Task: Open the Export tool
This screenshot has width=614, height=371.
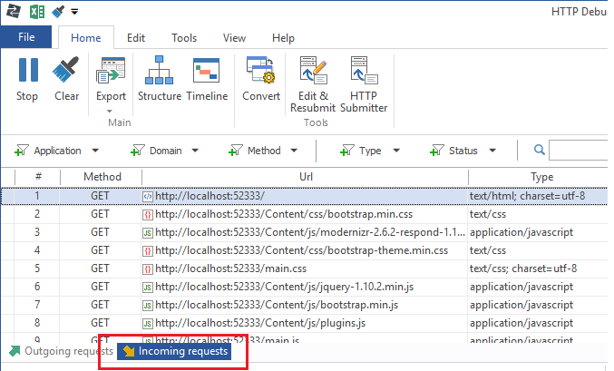Action: tap(111, 70)
